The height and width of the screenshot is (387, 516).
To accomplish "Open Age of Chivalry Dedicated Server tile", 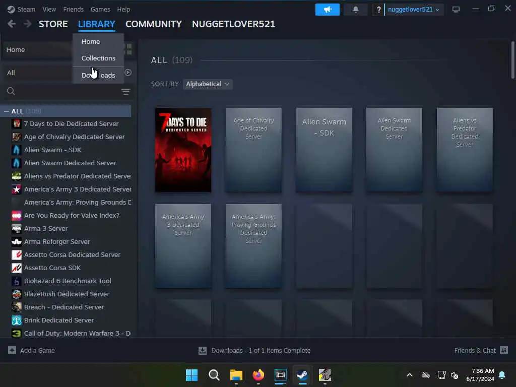I will tap(254, 150).
